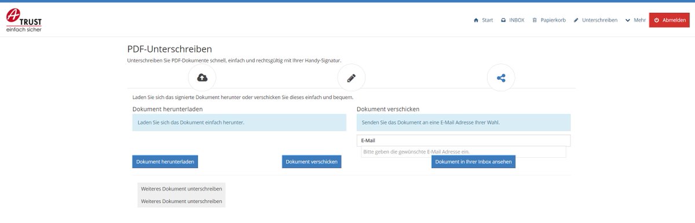Viewport: 695px width, 223px height.
Task: Open the INBOX menu item
Action: click(x=513, y=20)
